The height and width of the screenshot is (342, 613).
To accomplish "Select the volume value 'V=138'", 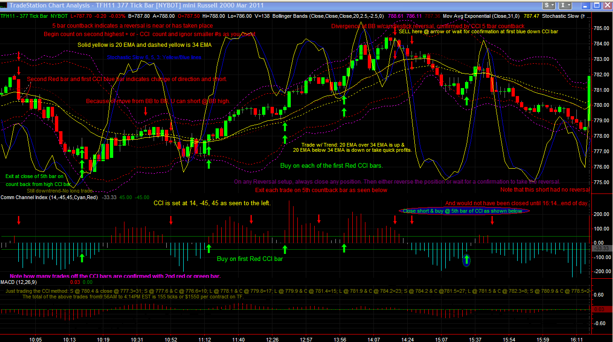I will (263, 16).
